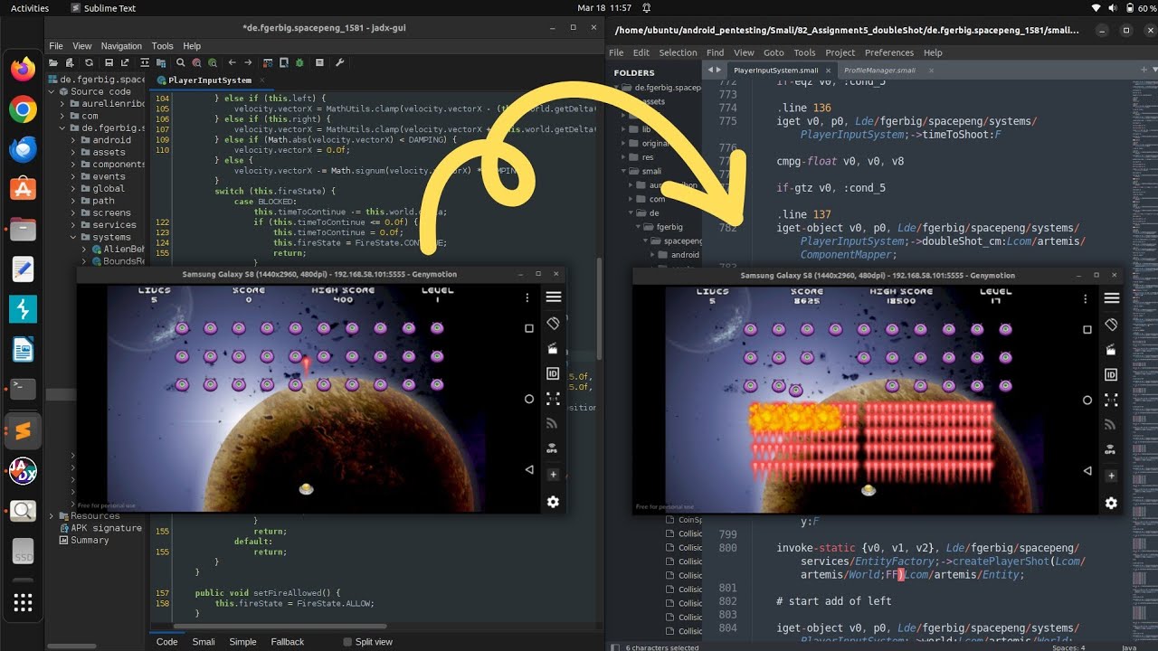The width and height of the screenshot is (1158, 651).
Task: Select Fallback view tab in jadx-gui
Action: point(288,642)
